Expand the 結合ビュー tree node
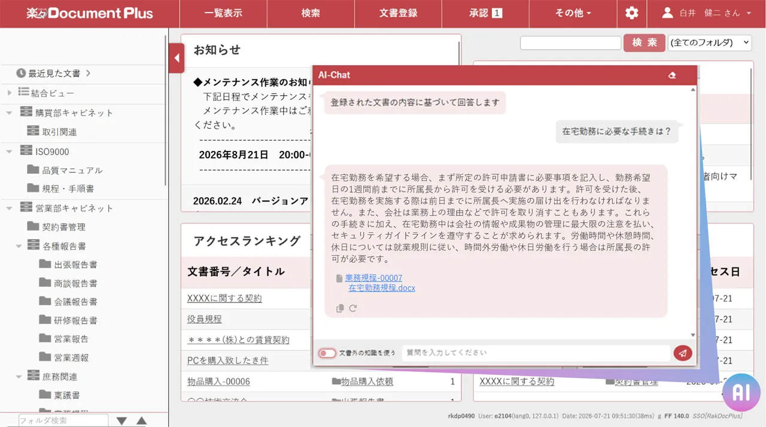 pyautogui.click(x=10, y=93)
